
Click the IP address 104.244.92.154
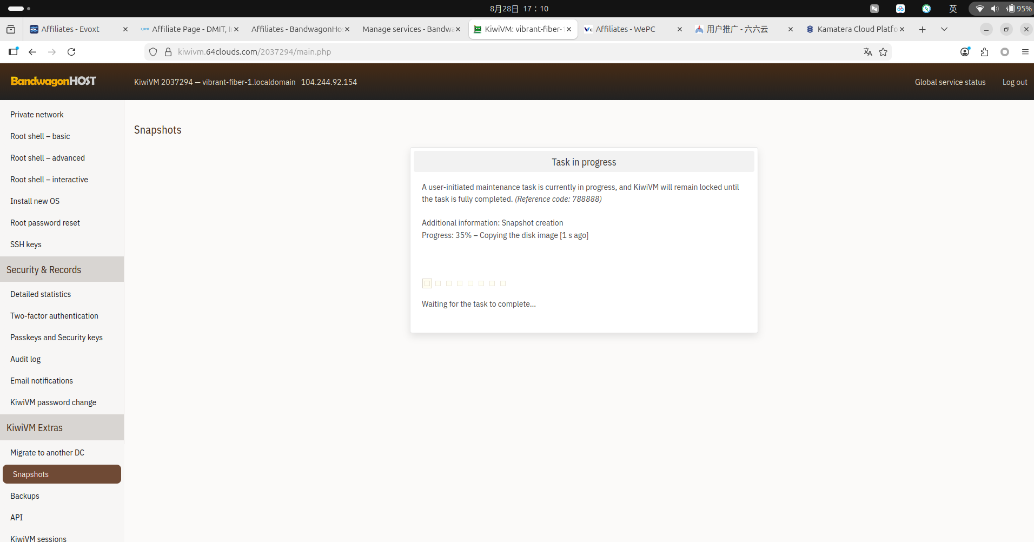(x=329, y=82)
